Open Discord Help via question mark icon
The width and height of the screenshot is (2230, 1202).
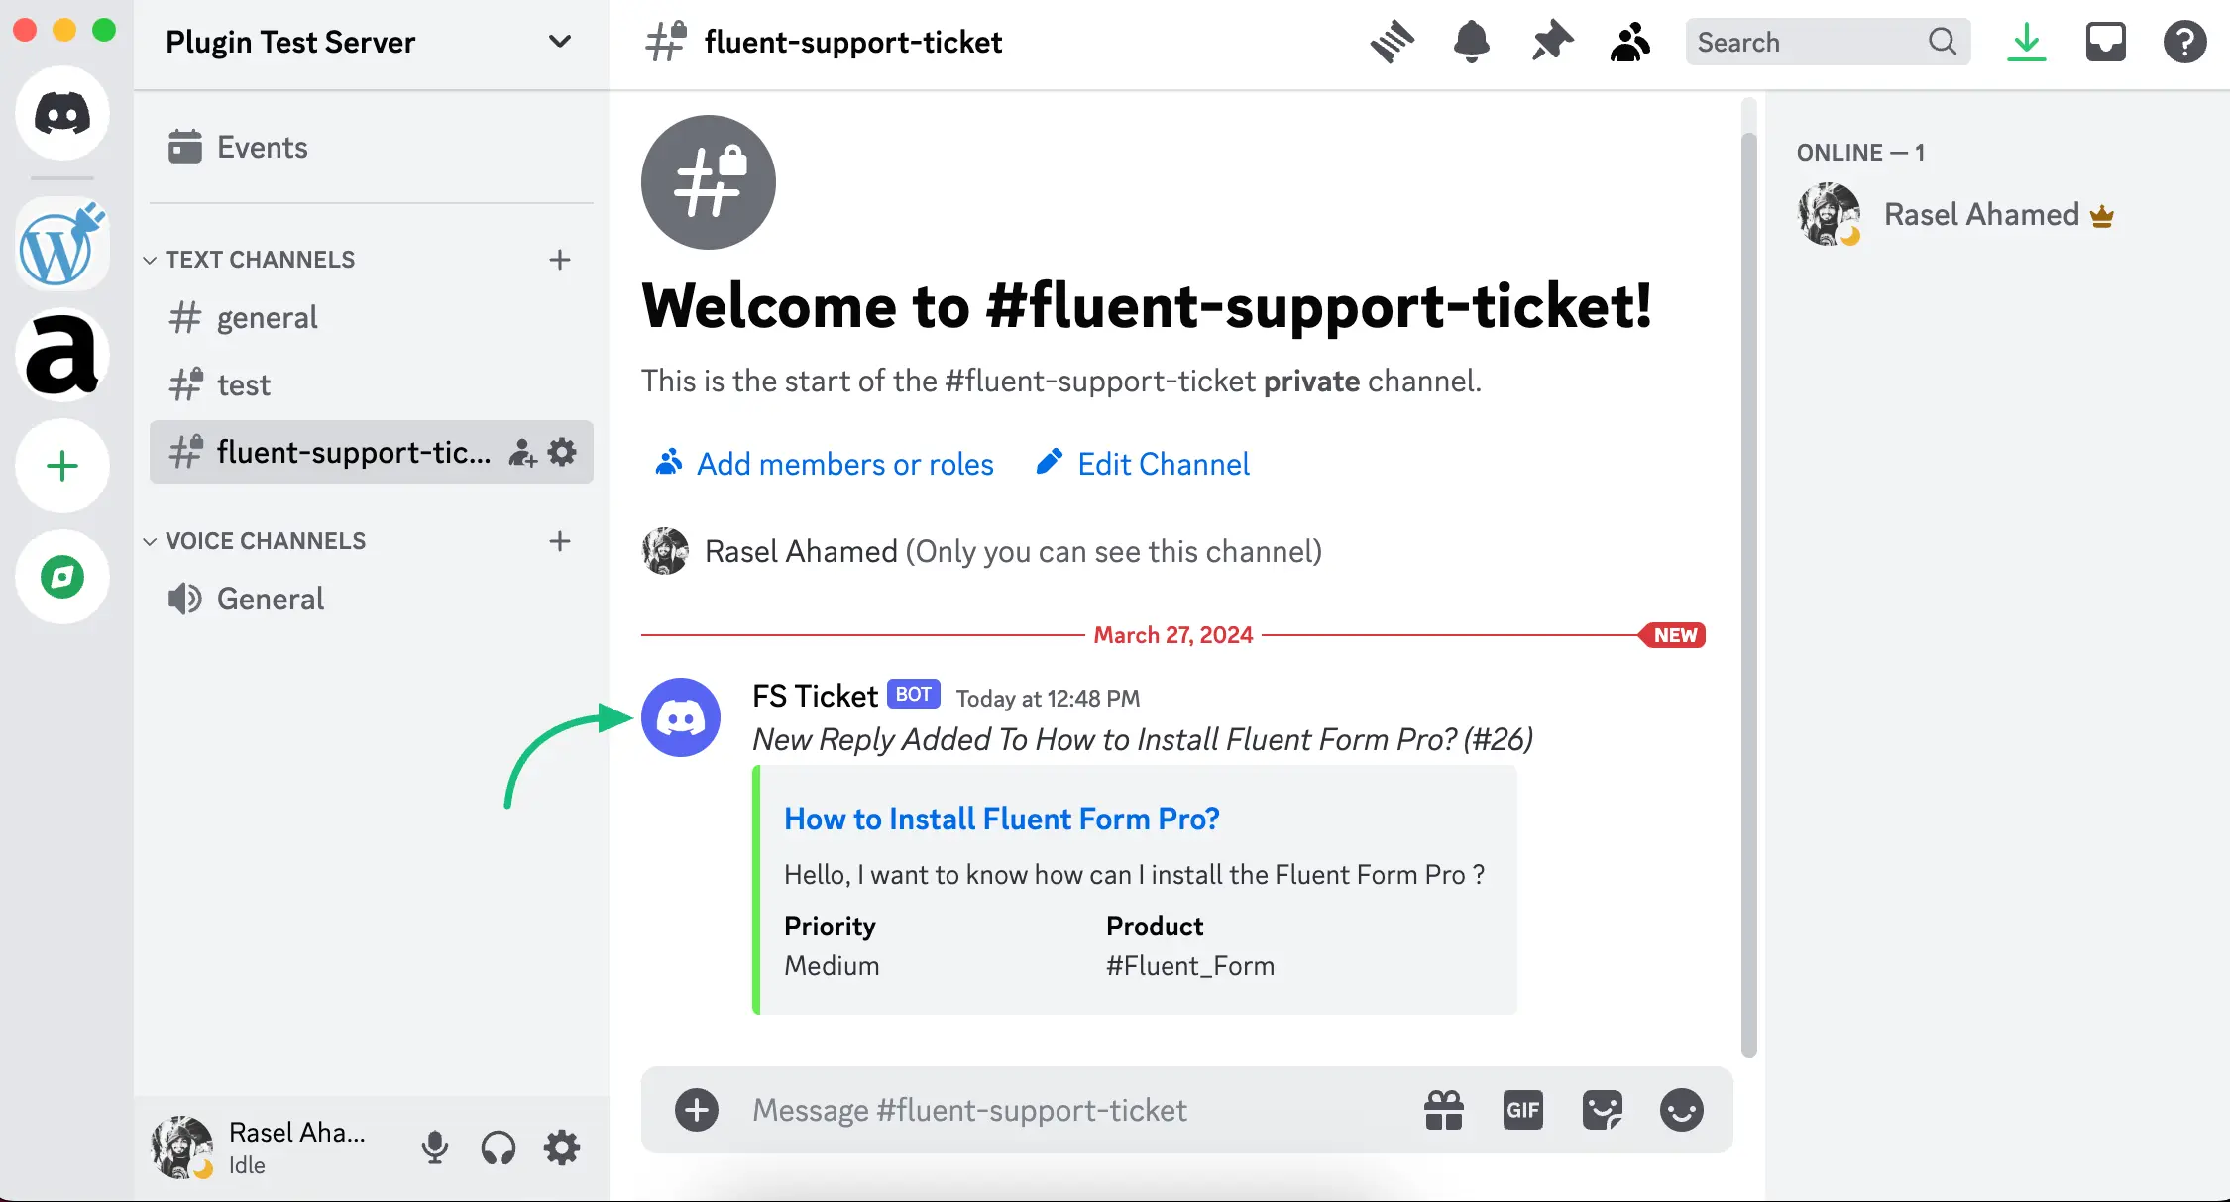click(2184, 42)
